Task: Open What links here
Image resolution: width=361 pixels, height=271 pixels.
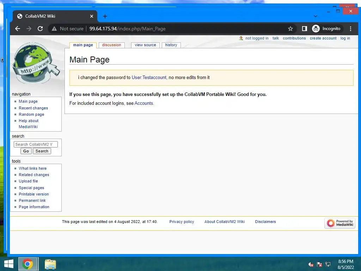Action: (33, 168)
